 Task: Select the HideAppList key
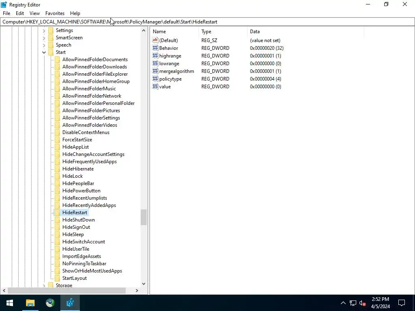(76, 147)
